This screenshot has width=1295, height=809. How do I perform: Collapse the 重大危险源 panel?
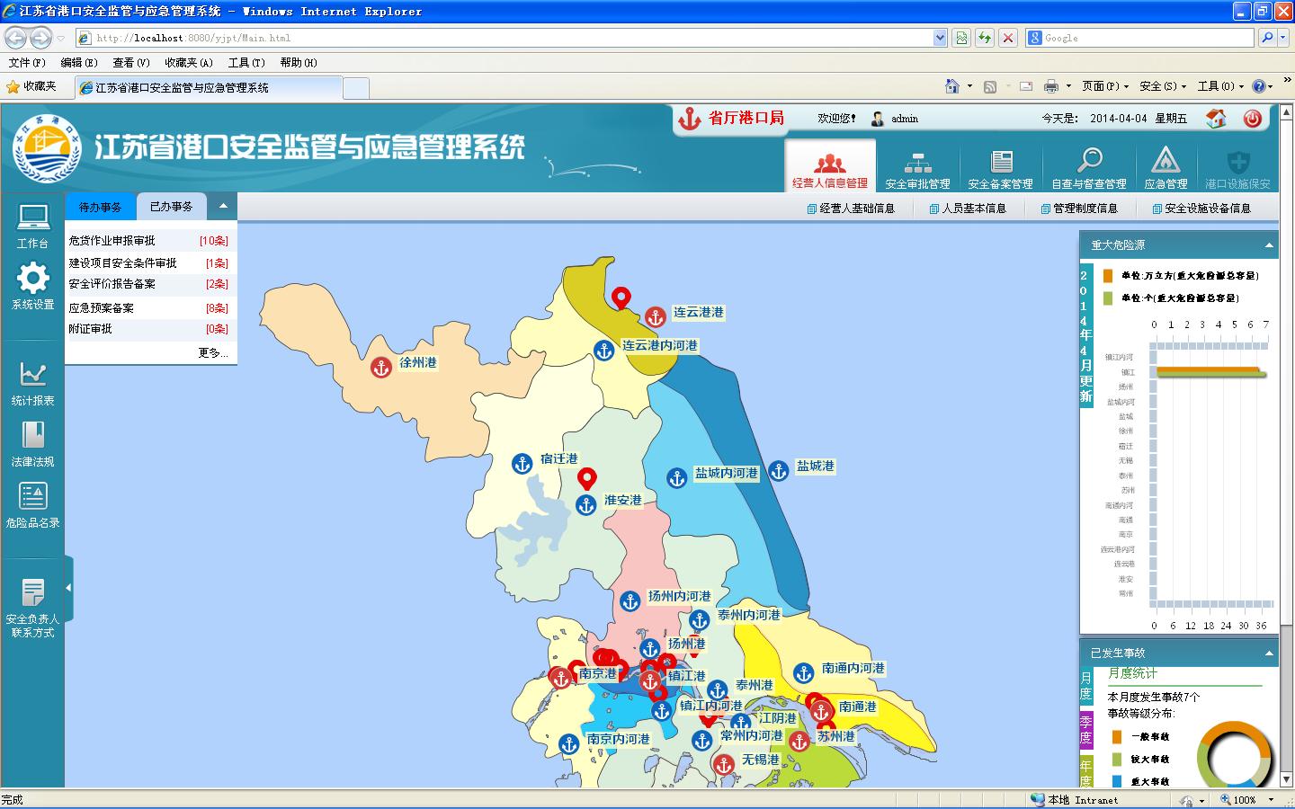tap(1269, 245)
